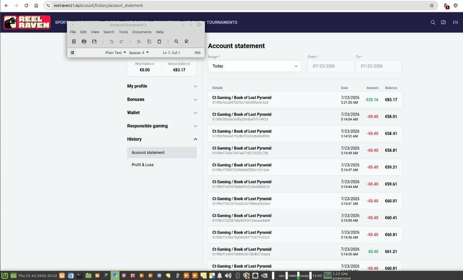
Task: Expand the Wallet section
Action: 162,113
